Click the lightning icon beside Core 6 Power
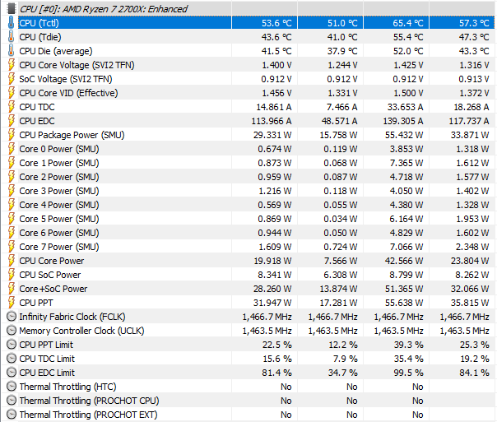 point(11,233)
